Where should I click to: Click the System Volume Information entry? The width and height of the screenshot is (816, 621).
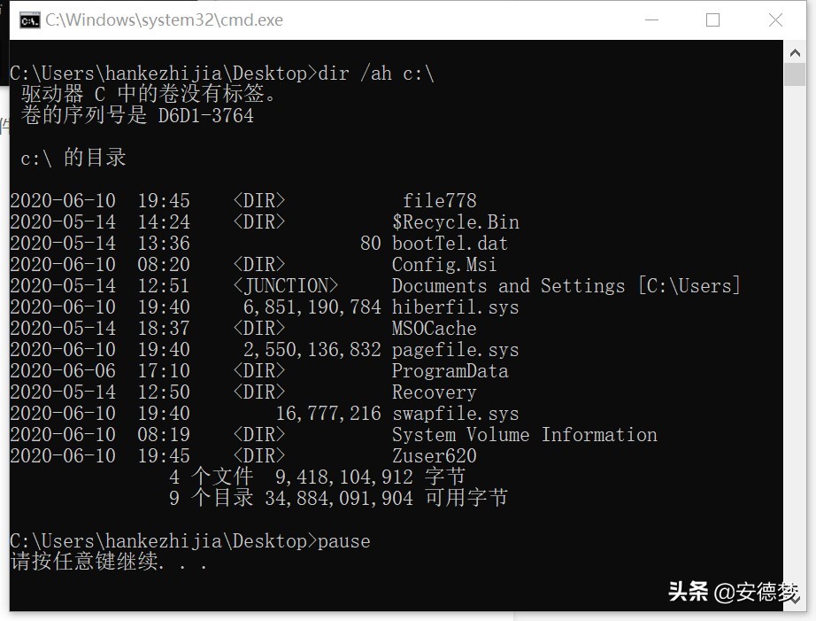(524, 435)
